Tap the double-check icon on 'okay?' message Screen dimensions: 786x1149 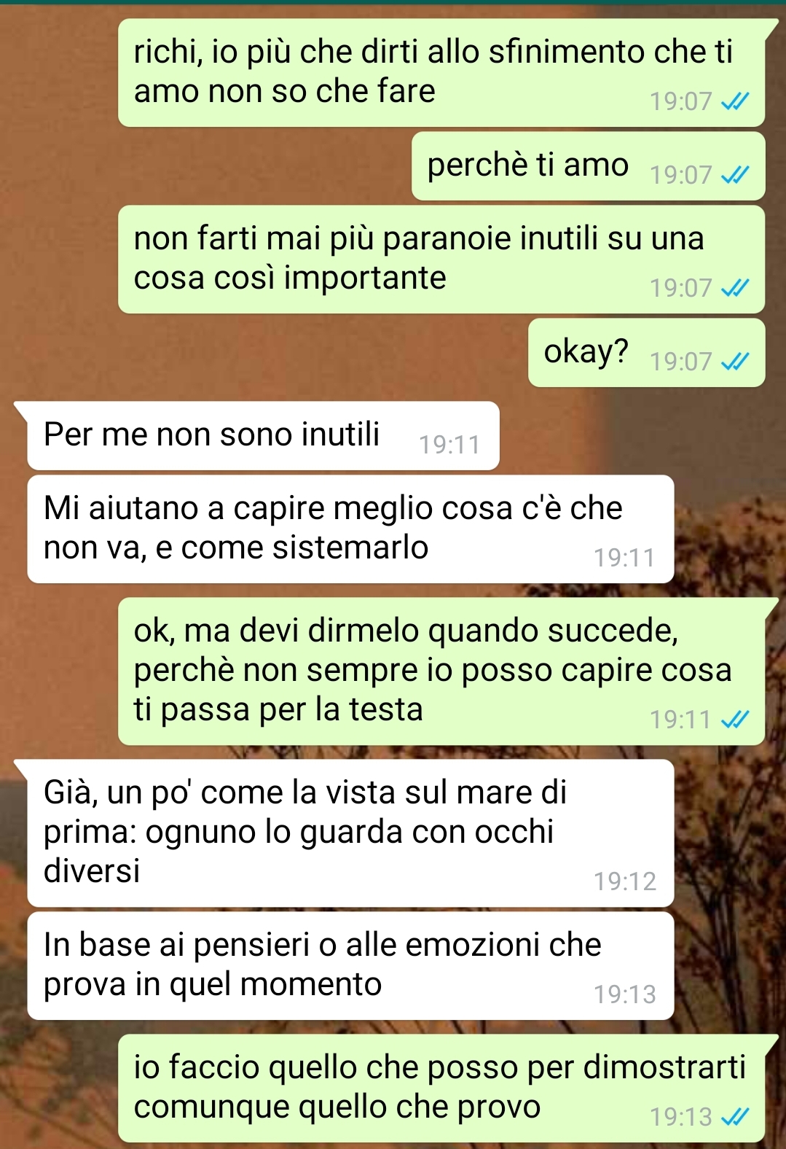[x=734, y=362]
